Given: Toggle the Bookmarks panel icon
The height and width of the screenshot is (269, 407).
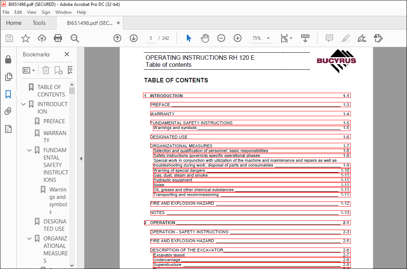Looking at the screenshot, I should pos(8,94).
